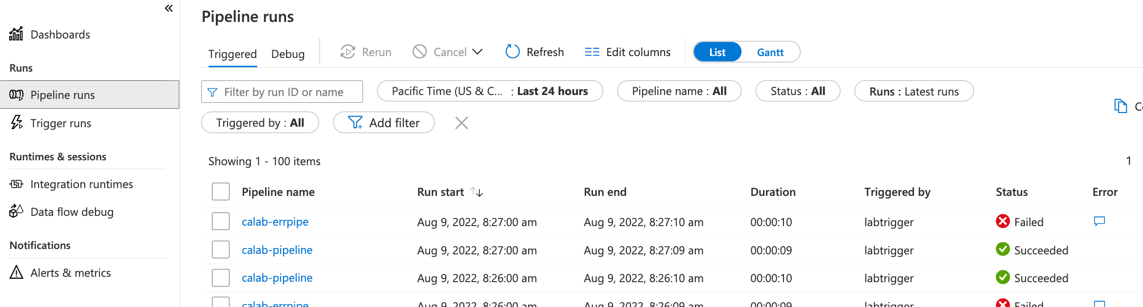This screenshot has height=307, width=1143.
Task: Select Trigger runs in the sidebar
Action: [60, 123]
